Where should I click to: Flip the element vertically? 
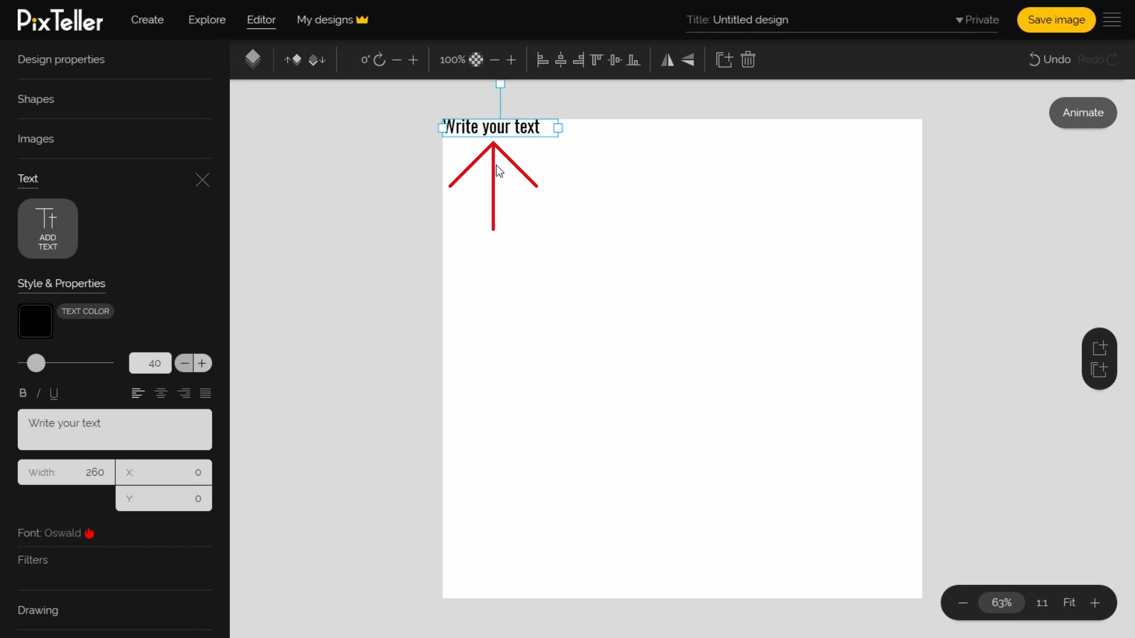pos(688,60)
